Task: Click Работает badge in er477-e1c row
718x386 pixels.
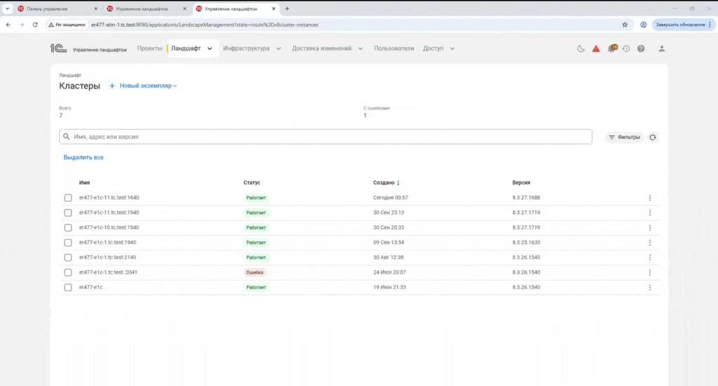Action: 256,287
